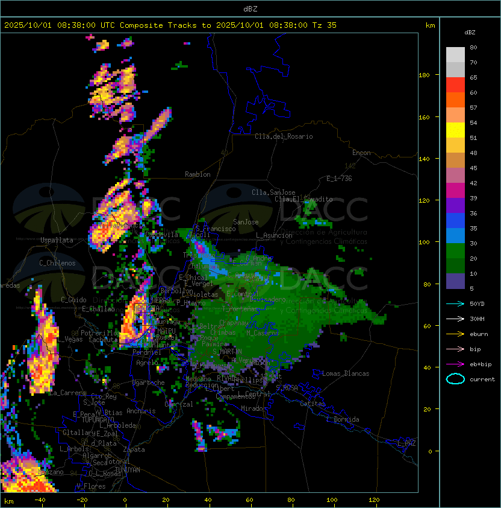Select the green 20–30 dBZ color band
Screen dimensions: 501x508
click(x=455, y=251)
